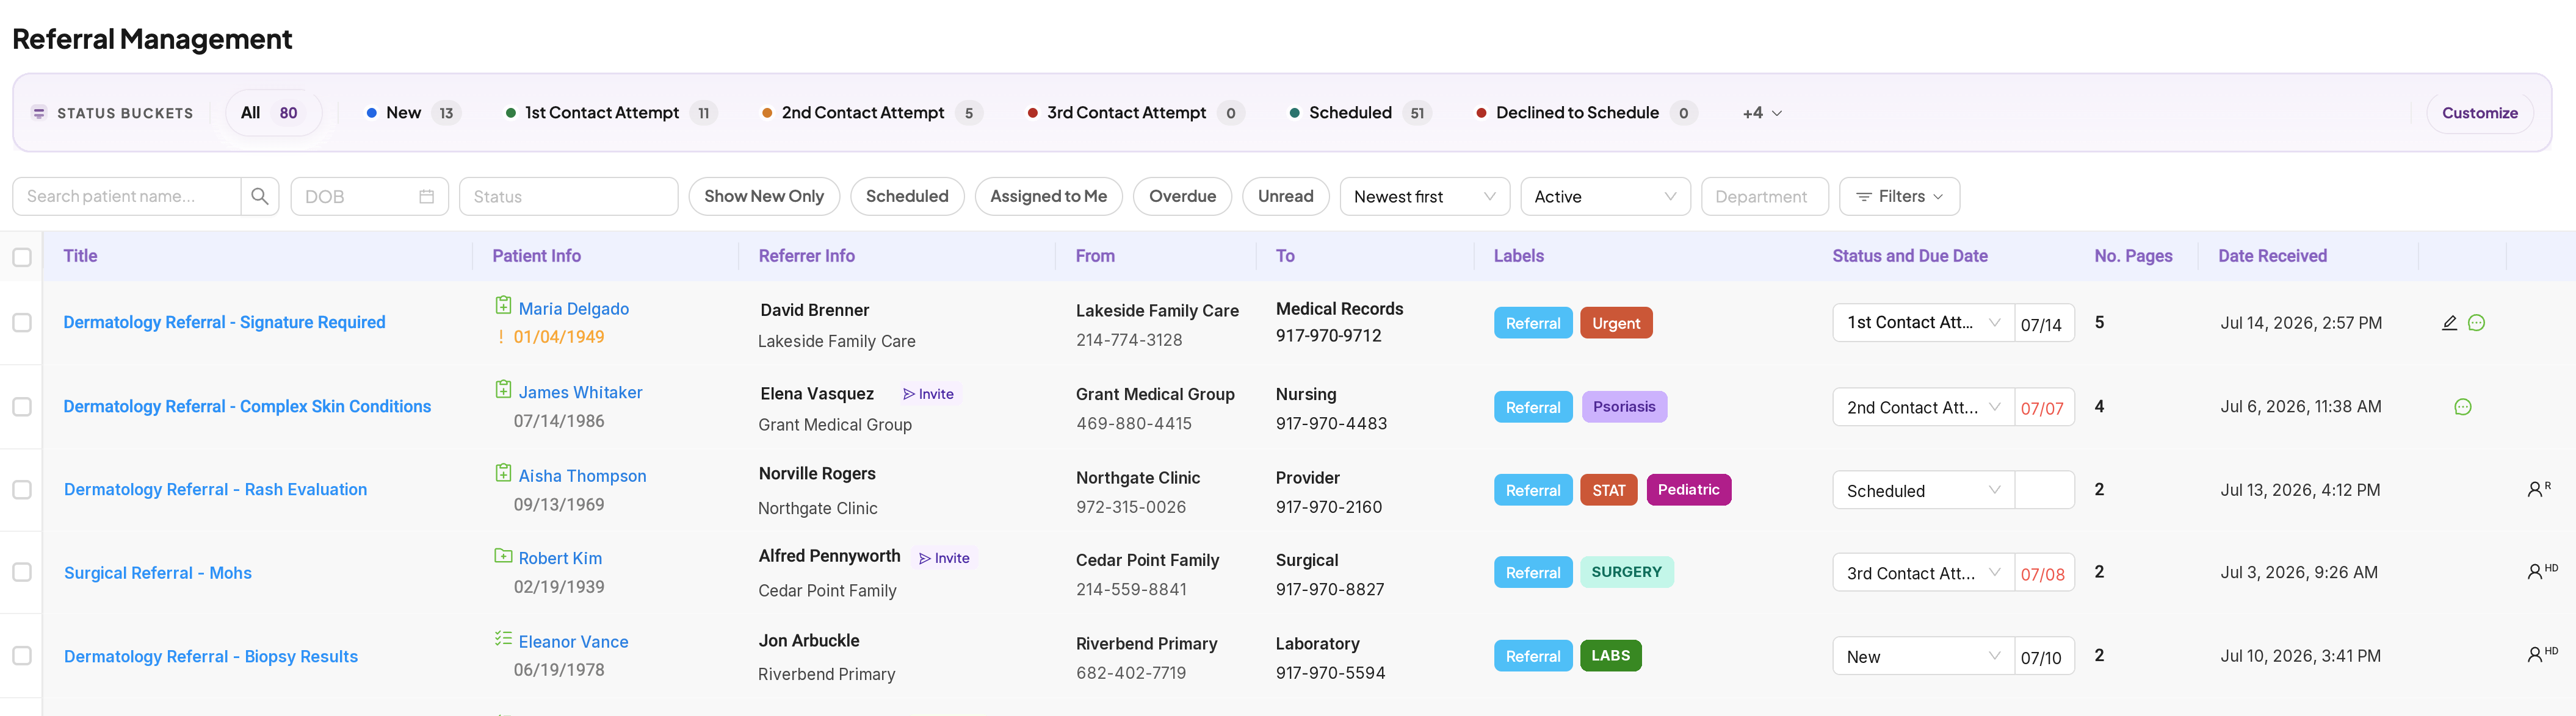This screenshot has width=2576, height=716.
Task: Open patient Maria Delgado
Action: 574,309
